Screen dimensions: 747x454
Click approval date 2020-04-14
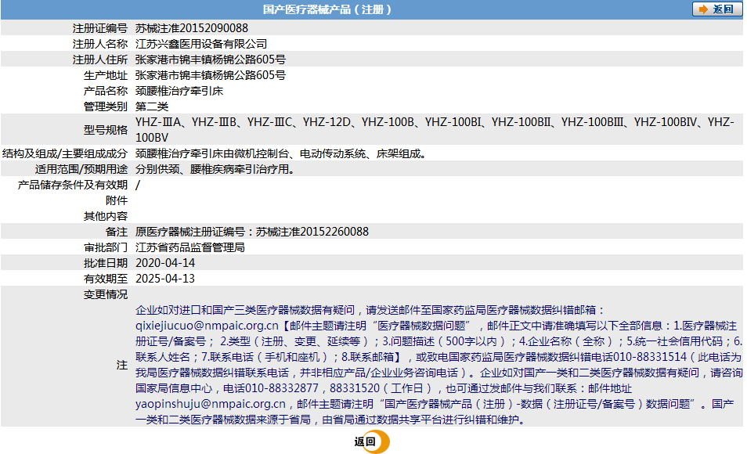165,263
